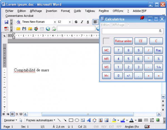Click the Adobe PDF convert icon
The height and width of the screenshot is (130, 167).
tap(6, 29)
